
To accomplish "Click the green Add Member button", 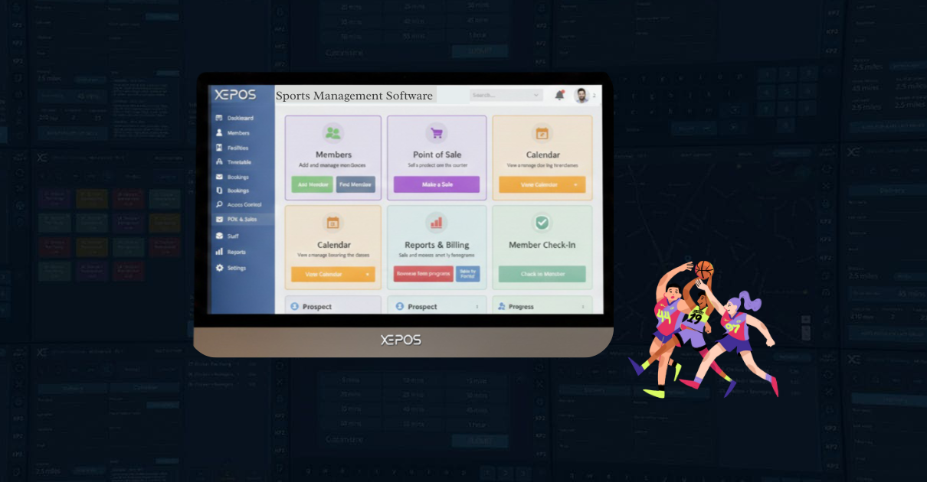I will [x=312, y=184].
